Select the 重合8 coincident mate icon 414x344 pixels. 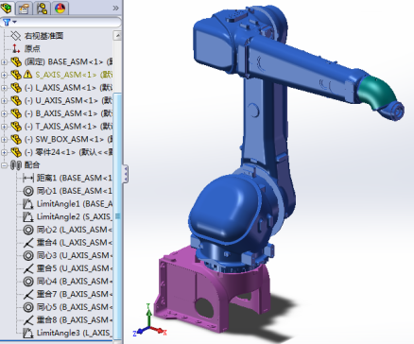click(28, 320)
